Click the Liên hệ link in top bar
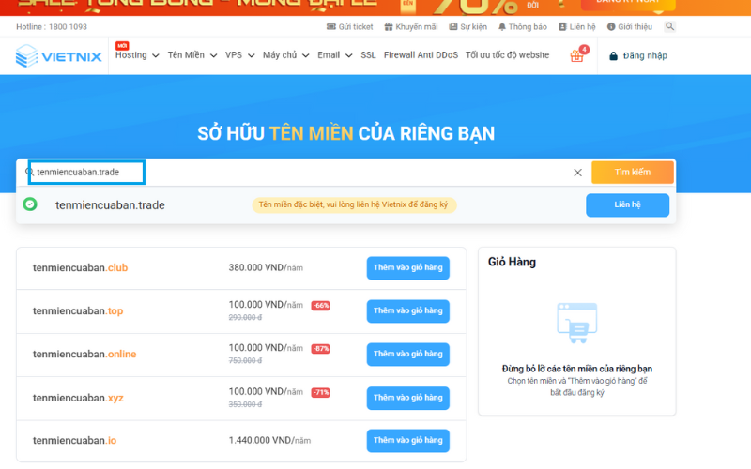 [576, 27]
